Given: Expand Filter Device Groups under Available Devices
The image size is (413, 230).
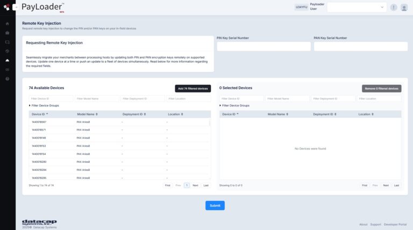Looking at the screenshot, I should [44, 105].
